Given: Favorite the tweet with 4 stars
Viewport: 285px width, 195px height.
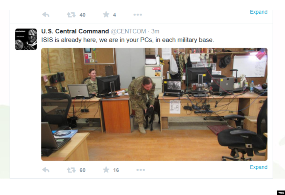Looking at the screenshot, I should (106, 14).
